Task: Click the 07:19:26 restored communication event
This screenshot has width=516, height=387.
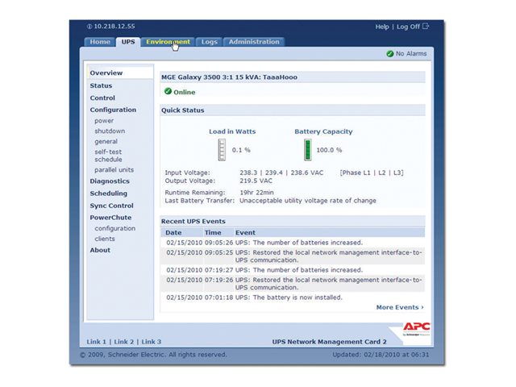Action: (x=293, y=283)
